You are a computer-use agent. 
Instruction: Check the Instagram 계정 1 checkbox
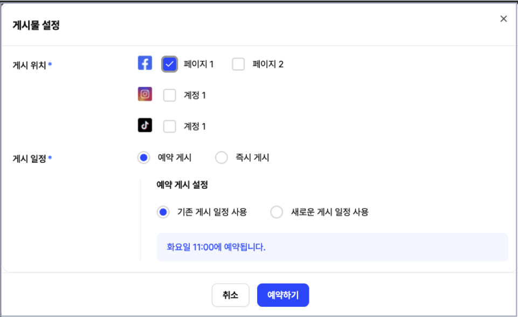coord(169,95)
